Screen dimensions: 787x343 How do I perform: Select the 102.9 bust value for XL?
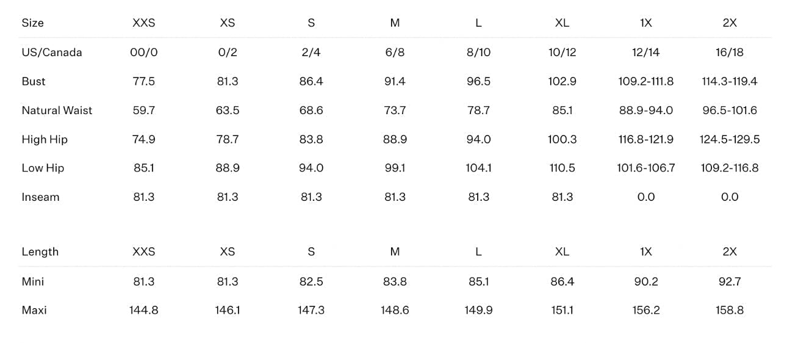(562, 82)
